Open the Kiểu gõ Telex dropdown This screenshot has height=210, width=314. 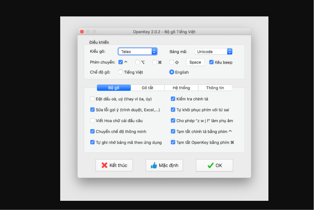tap(138, 51)
